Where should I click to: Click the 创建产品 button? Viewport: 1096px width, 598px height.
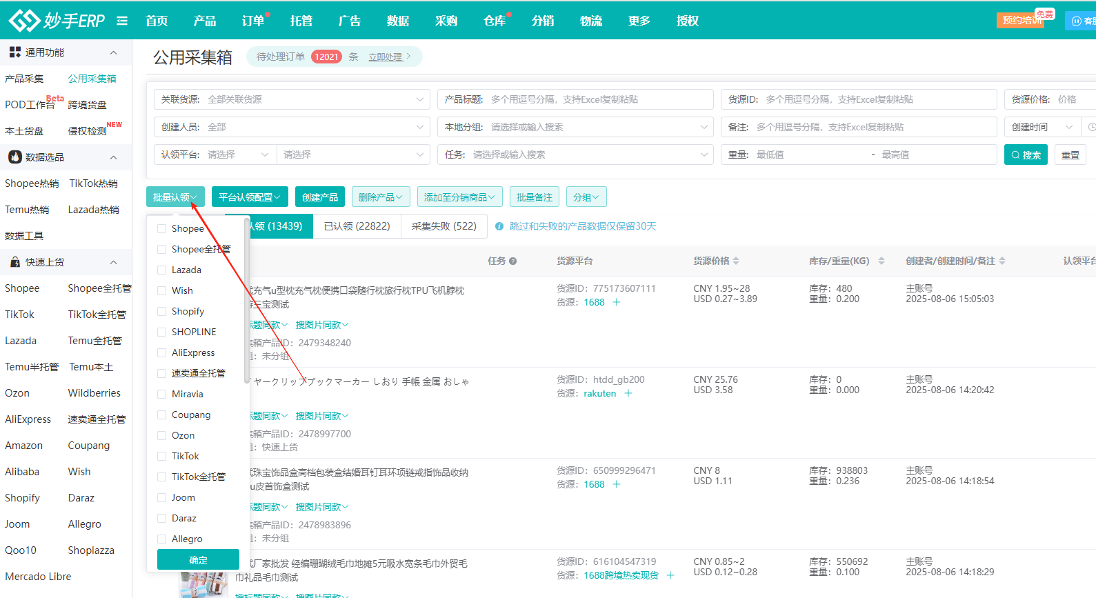(x=320, y=197)
